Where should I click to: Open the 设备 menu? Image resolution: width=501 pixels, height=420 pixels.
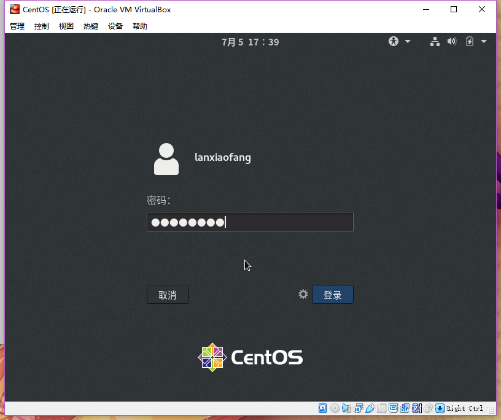tap(115, 26)
